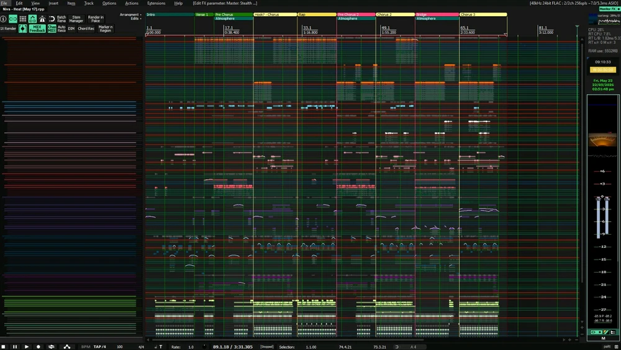Open the Item menu

(x=71, y=3)
